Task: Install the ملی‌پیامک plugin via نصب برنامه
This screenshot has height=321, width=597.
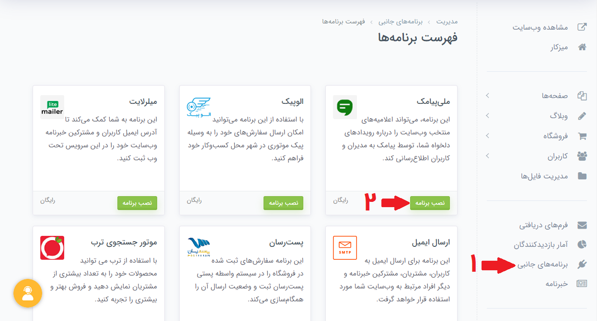Action: coord(430,203)
